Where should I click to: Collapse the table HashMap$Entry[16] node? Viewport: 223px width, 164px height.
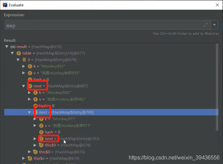(12, 53)
